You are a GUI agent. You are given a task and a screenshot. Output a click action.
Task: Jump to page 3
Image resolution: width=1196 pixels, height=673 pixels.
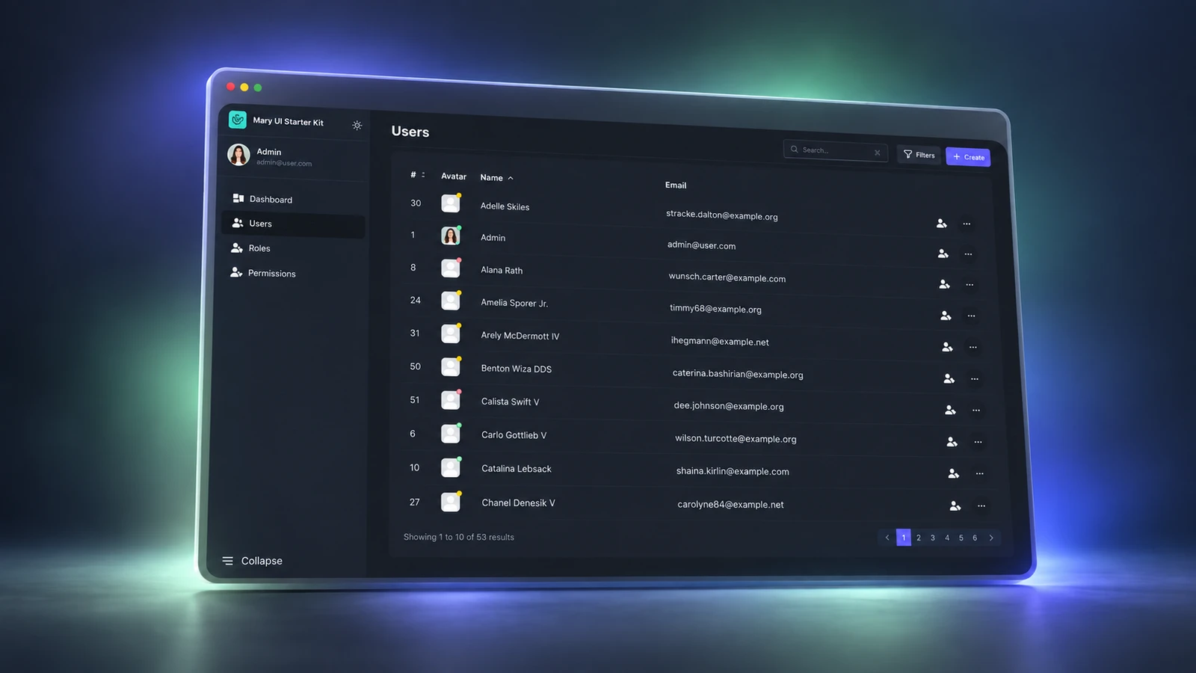point(933,538)
